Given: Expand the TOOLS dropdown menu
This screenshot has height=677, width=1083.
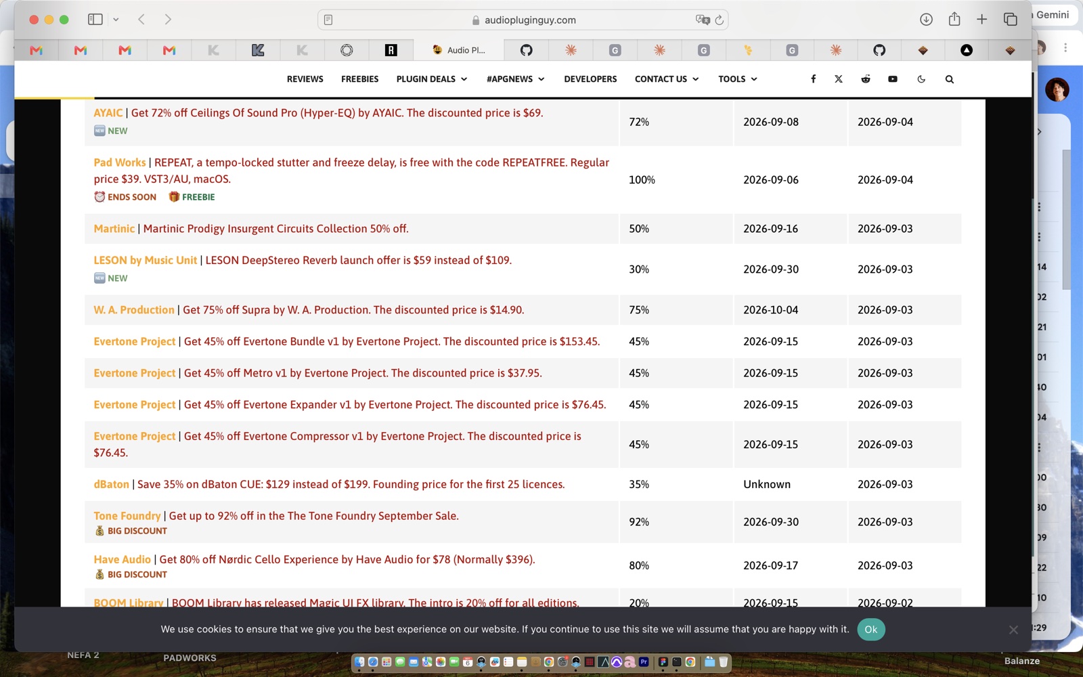Looking at the screenshot, I should [x=738, y=79].
